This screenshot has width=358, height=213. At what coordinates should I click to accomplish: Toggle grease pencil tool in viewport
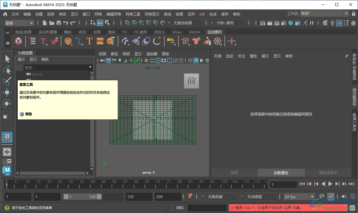tap(137, 60)
